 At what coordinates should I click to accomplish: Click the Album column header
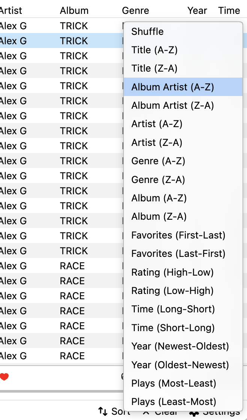pyautogui.click(x=74, y=10)
